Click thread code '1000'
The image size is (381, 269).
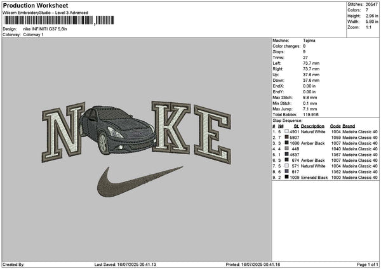click(336, 178)
